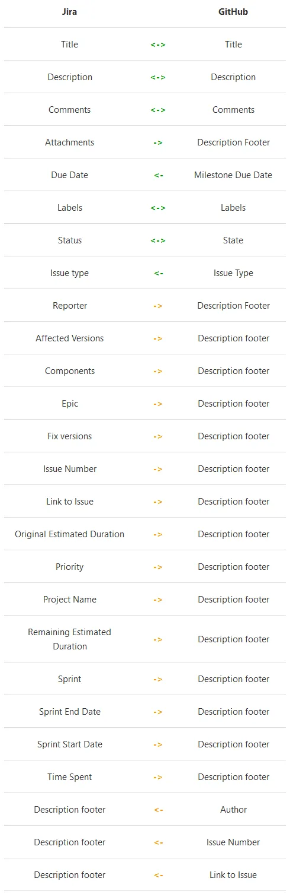Screen dimensions: 290x894
Task: Select the Jira column header
Action: click(x=70, y=12)
